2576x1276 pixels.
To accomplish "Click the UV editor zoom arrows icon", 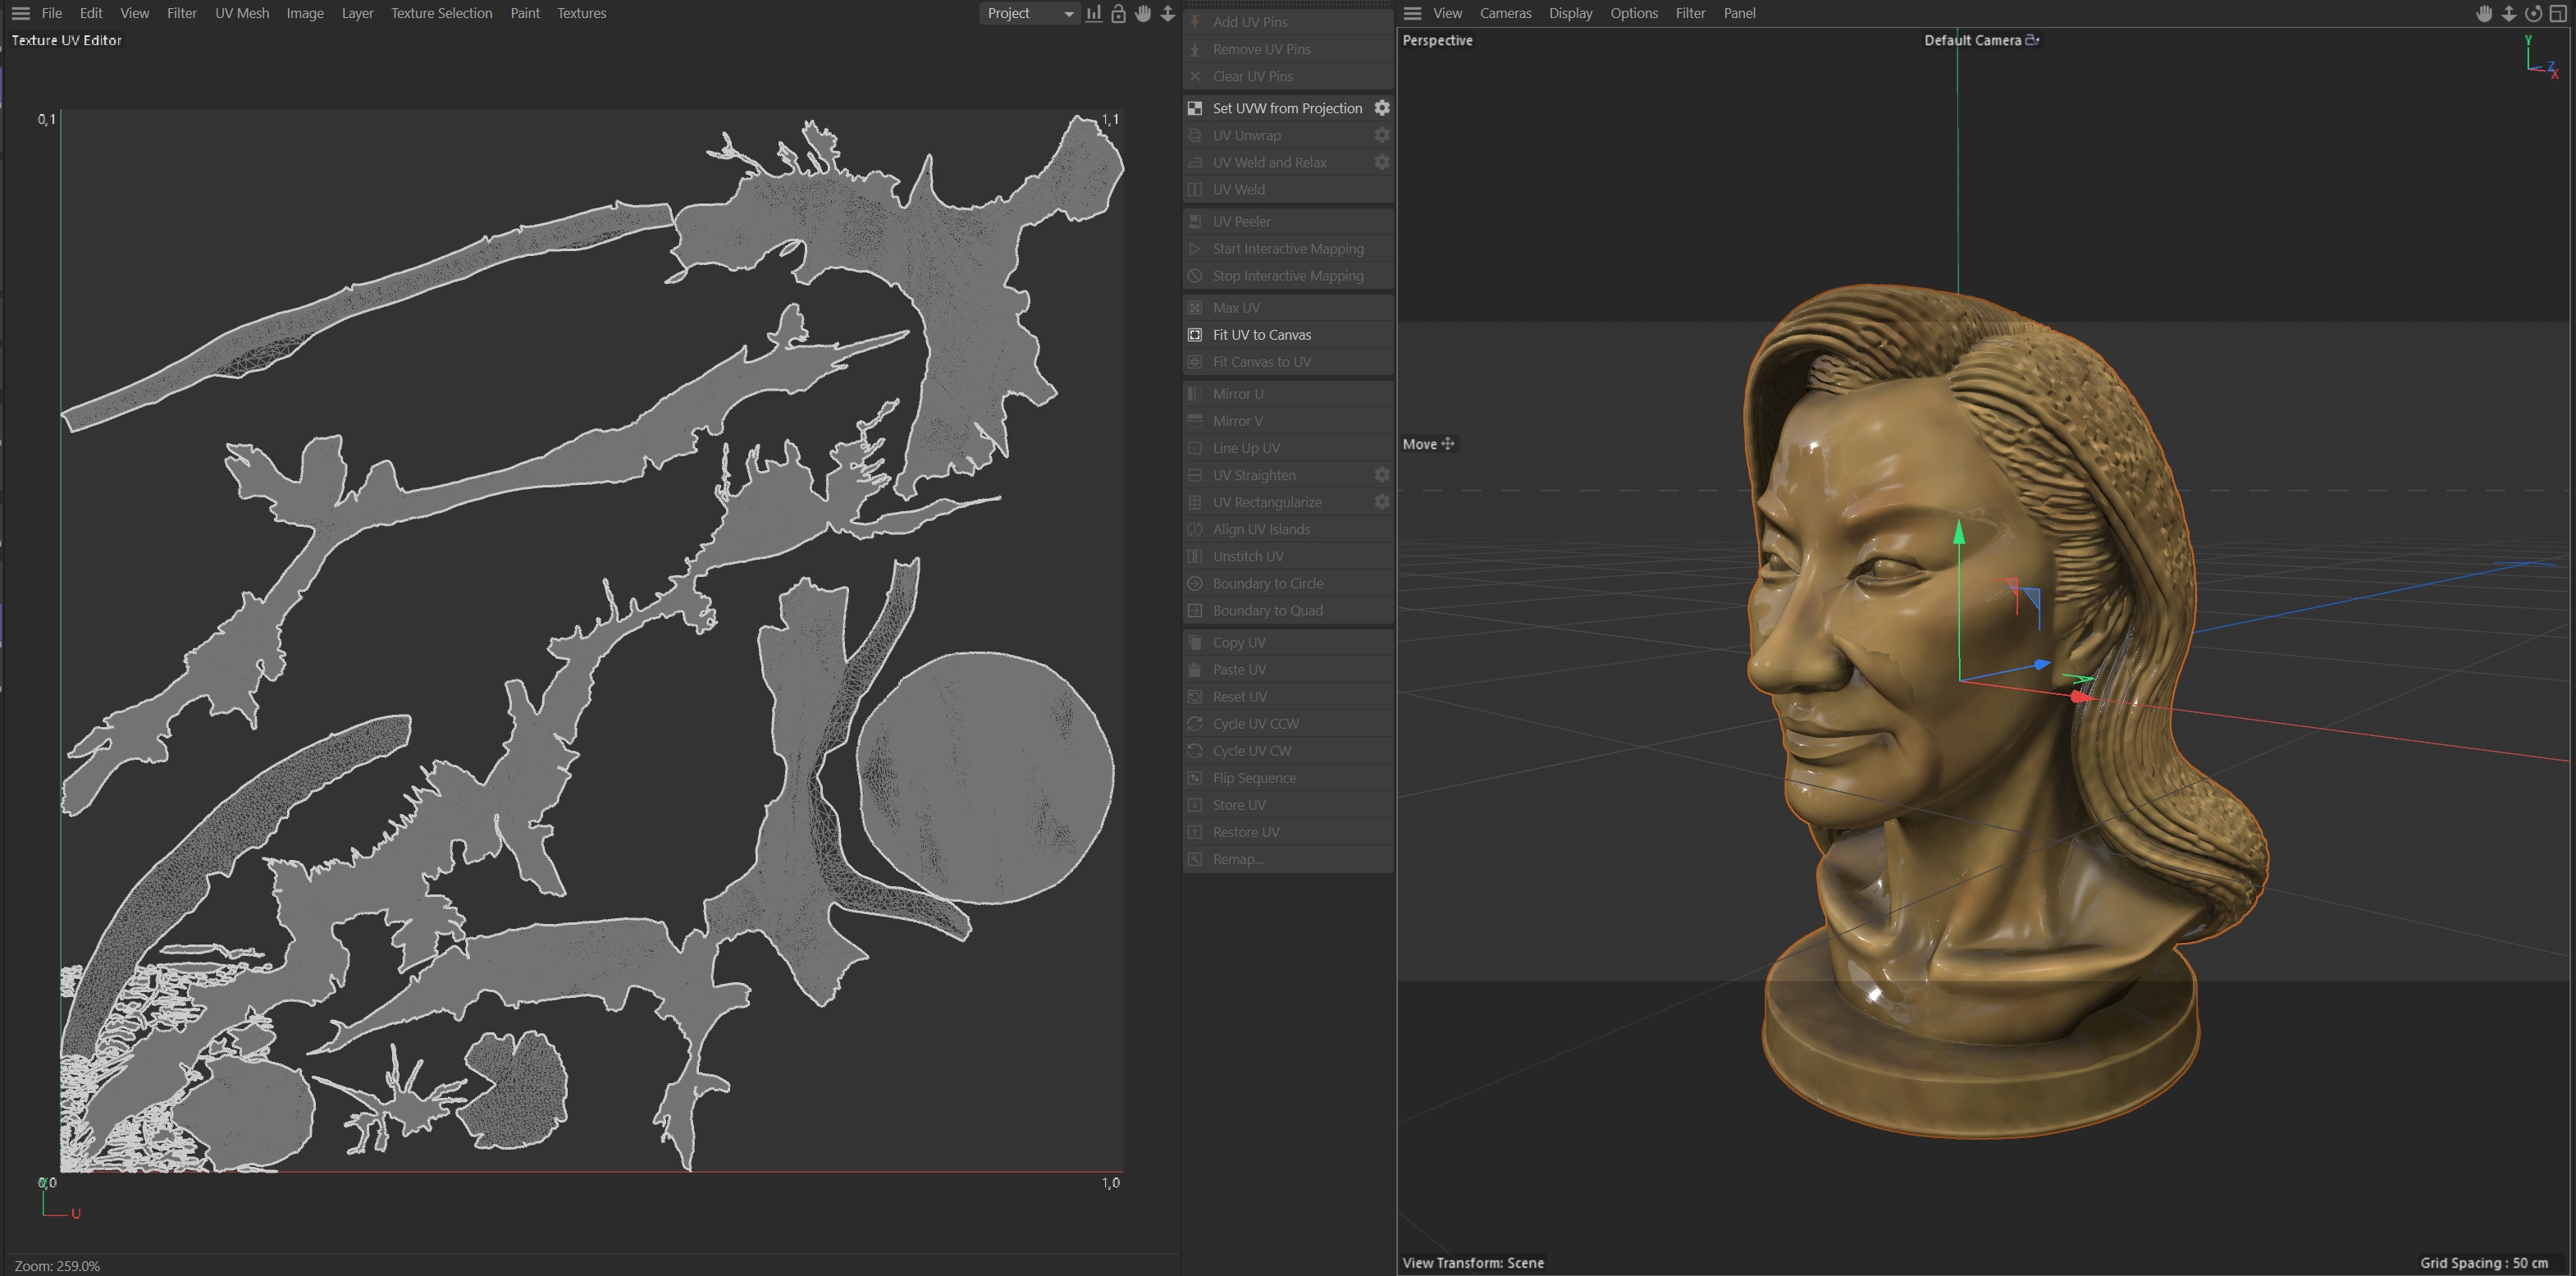I will click(1167, 13).
